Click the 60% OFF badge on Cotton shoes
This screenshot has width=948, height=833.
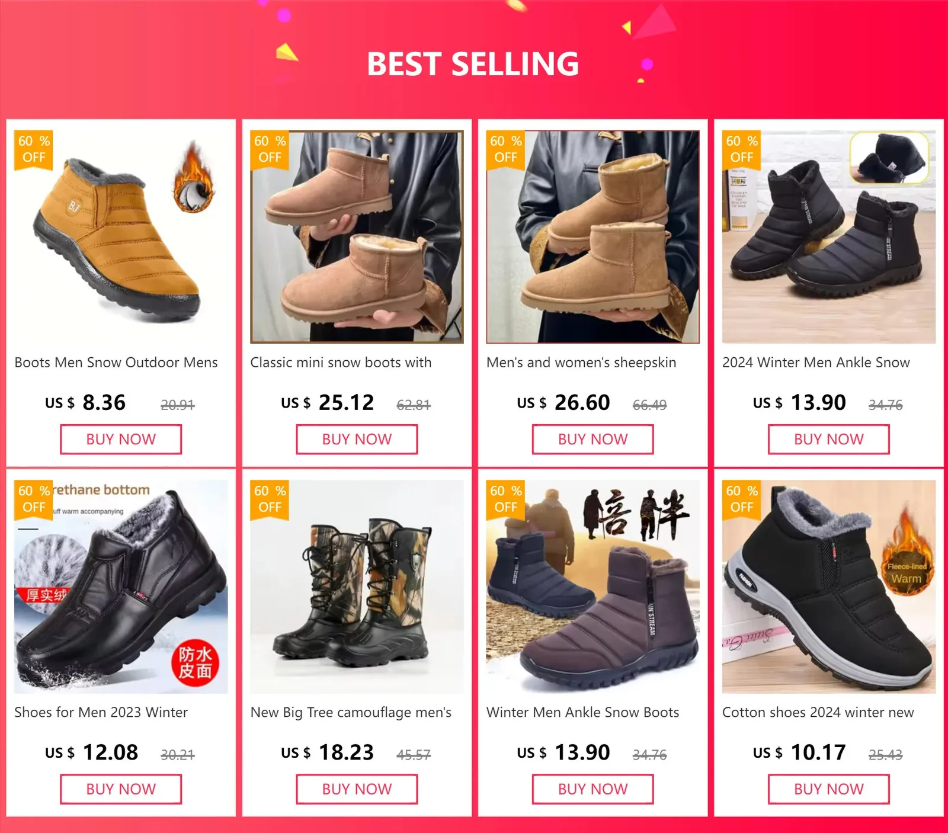[x=742, y=500]
